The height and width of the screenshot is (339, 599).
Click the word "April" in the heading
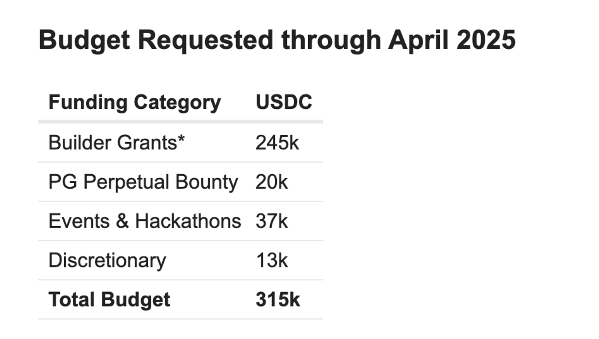[x=418, y=40]
